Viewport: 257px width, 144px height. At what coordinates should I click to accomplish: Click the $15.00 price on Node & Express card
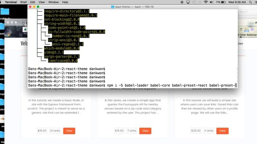pyautogui.click(x=42, y=131)
